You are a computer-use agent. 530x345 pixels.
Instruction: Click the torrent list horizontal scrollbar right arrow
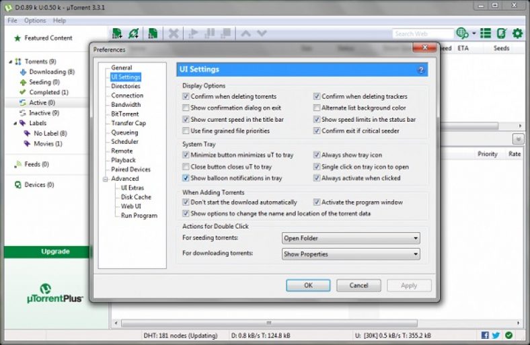(520, 126)
